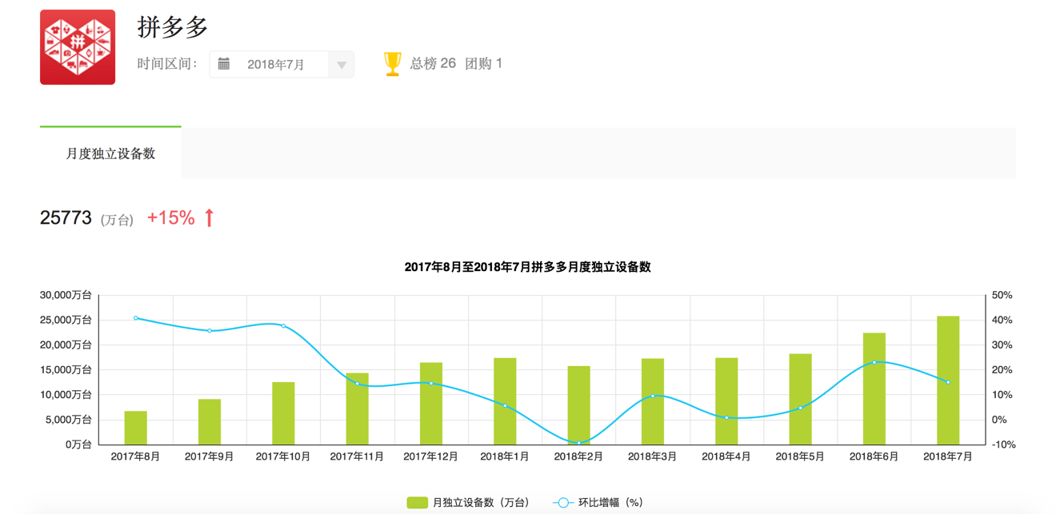
Task: Click the 0% right-axis label
Action: coord(1000,420)
